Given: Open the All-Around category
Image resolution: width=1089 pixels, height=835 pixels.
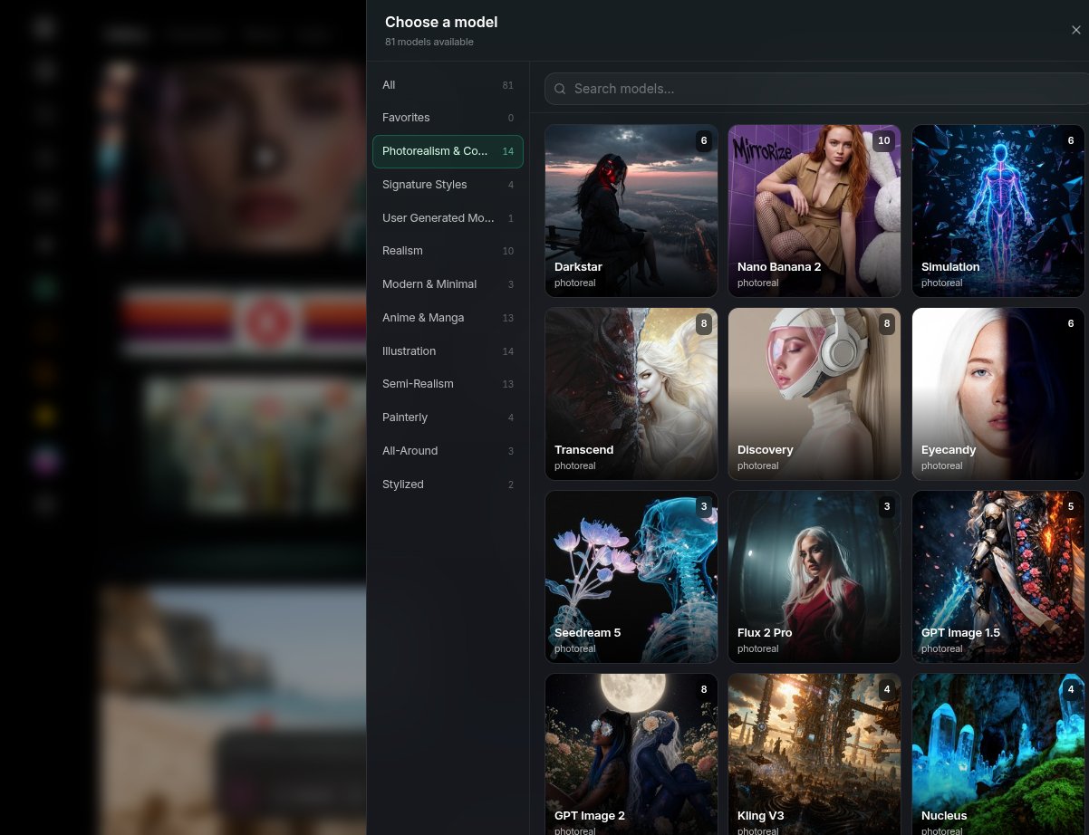Looking at the screenshot, I should 448,451.
